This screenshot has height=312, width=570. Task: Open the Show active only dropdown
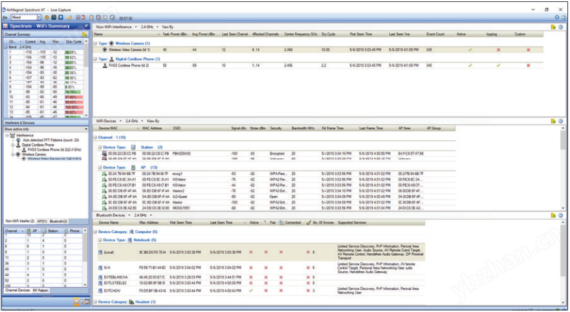tap(85, 129)
